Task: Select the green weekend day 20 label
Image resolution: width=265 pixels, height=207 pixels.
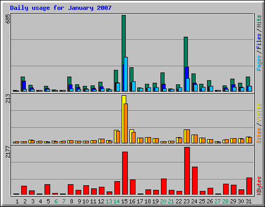Action: click(163, 201)
